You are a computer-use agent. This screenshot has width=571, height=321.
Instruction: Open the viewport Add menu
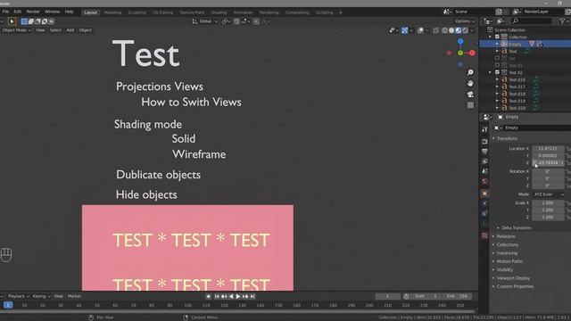coord(70,30)
